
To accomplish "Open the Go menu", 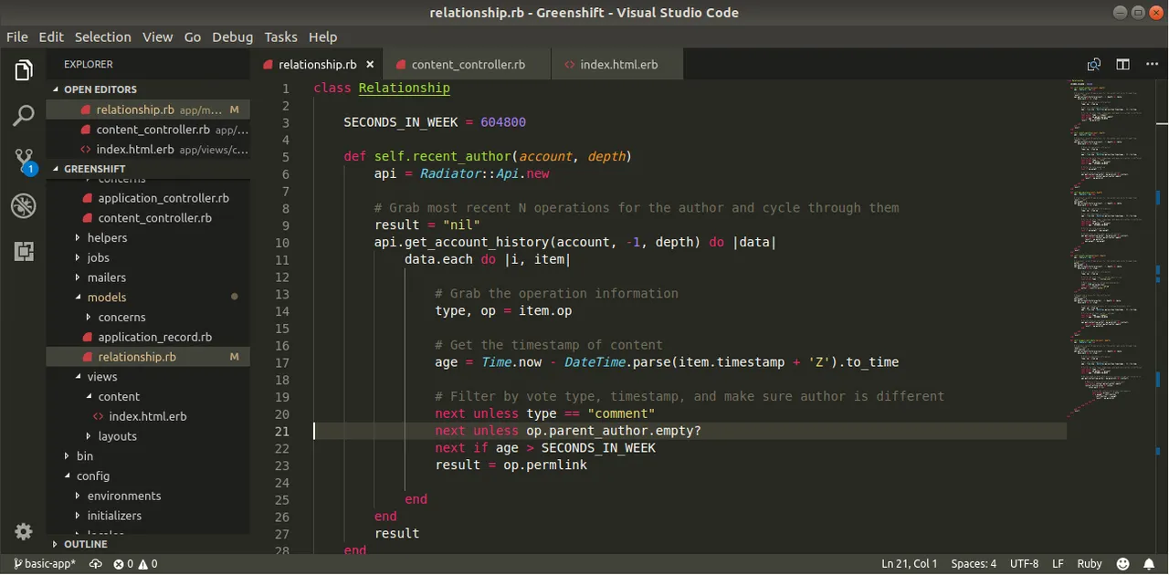I will click(193, 37).
